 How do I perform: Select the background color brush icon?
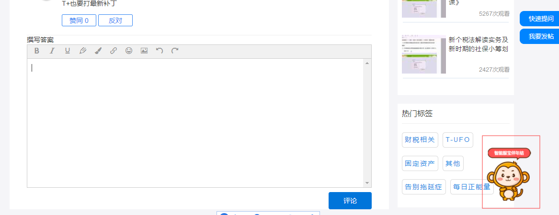[98, 51]
